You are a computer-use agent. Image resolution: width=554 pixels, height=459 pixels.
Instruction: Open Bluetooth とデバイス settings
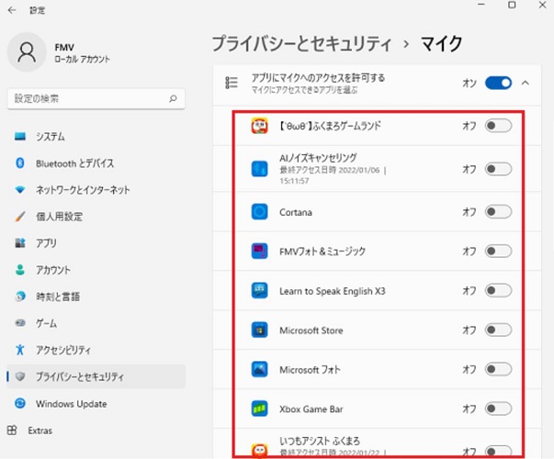96,163
